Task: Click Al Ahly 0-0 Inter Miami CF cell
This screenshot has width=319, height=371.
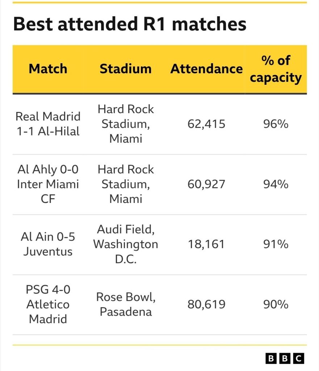Action: (x=48, y=184)
